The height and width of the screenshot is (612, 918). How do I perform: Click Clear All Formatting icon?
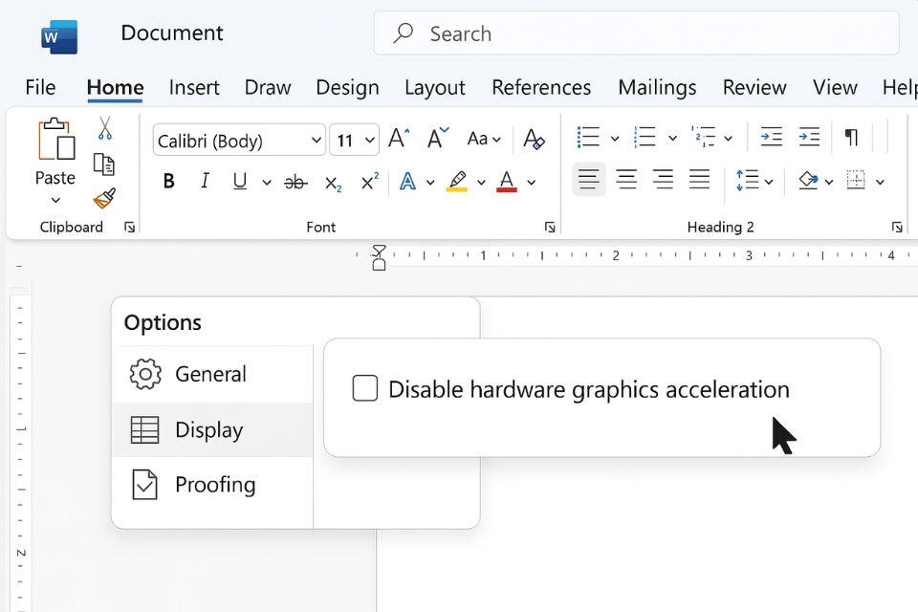click(535, 140)
